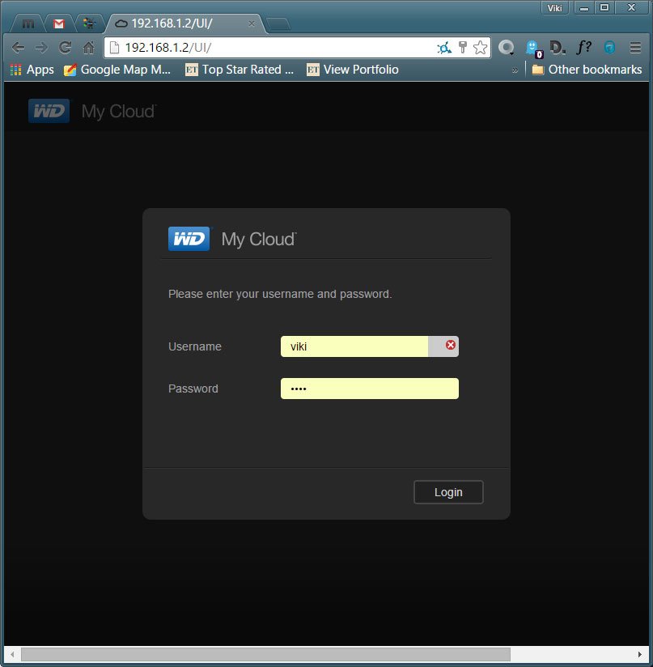Reload the current page
Image resolution: width=653 pixels, height=667 pixels.
65,47
